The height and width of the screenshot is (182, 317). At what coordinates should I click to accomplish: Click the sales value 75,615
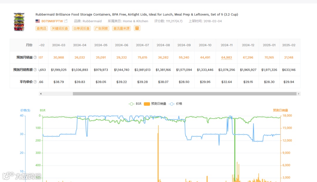pos(142,58)
